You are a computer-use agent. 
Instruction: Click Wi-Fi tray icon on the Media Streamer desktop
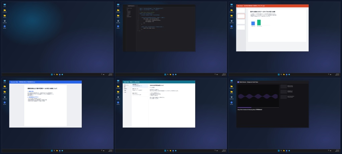pyautogui.click(x=329, y=151)
